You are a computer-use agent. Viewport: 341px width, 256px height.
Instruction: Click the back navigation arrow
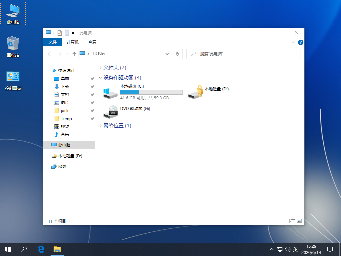click(50, 54)
